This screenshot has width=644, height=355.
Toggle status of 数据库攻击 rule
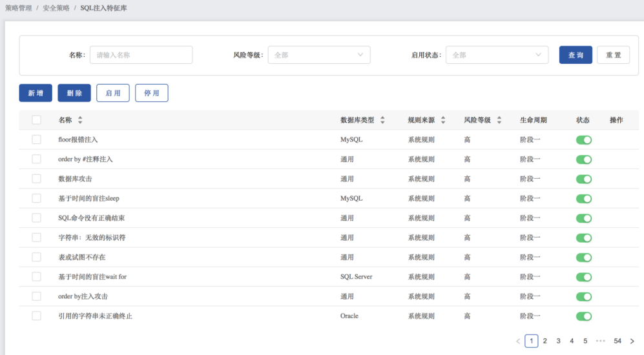click(x=584, y=179)
